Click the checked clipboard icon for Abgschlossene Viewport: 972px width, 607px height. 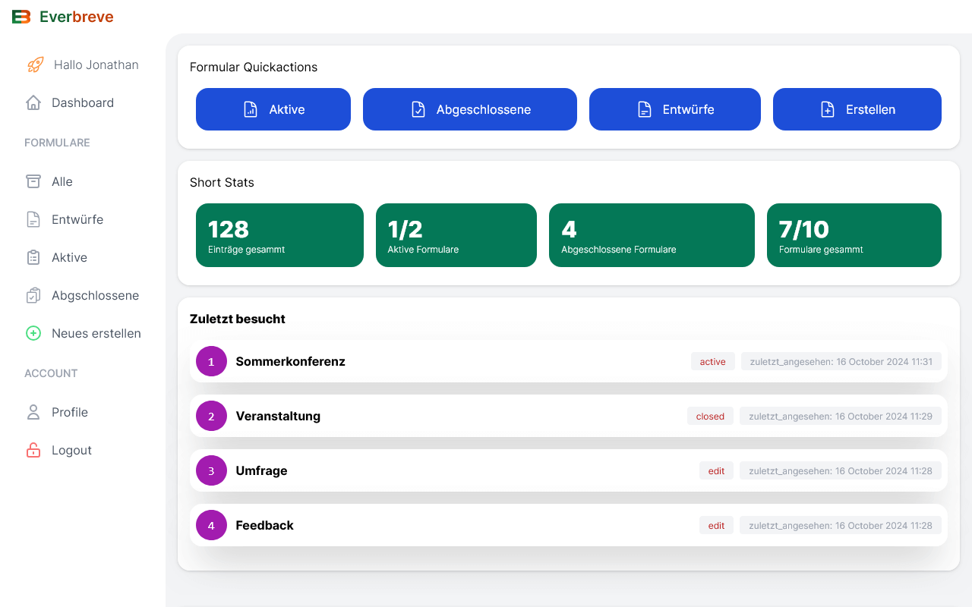pos(33,295)
